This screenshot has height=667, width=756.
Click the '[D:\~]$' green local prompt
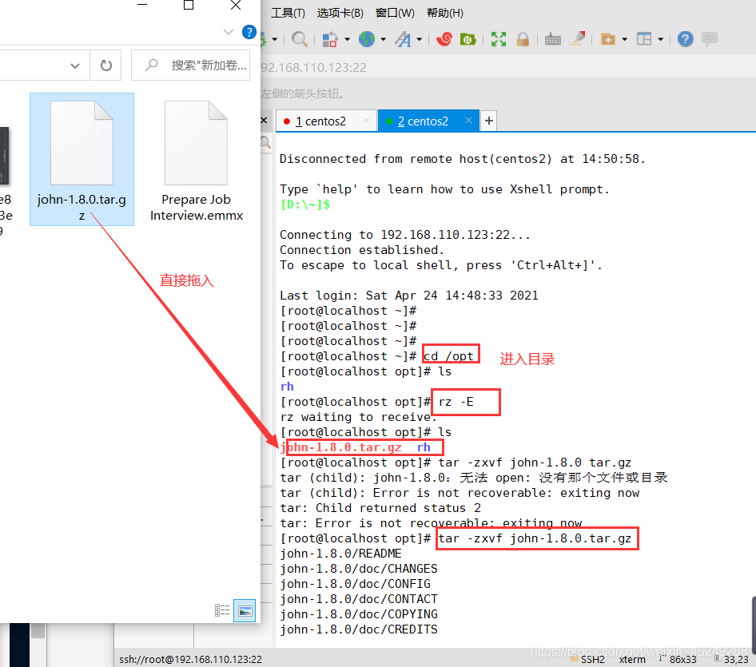[x=304, y=204]
